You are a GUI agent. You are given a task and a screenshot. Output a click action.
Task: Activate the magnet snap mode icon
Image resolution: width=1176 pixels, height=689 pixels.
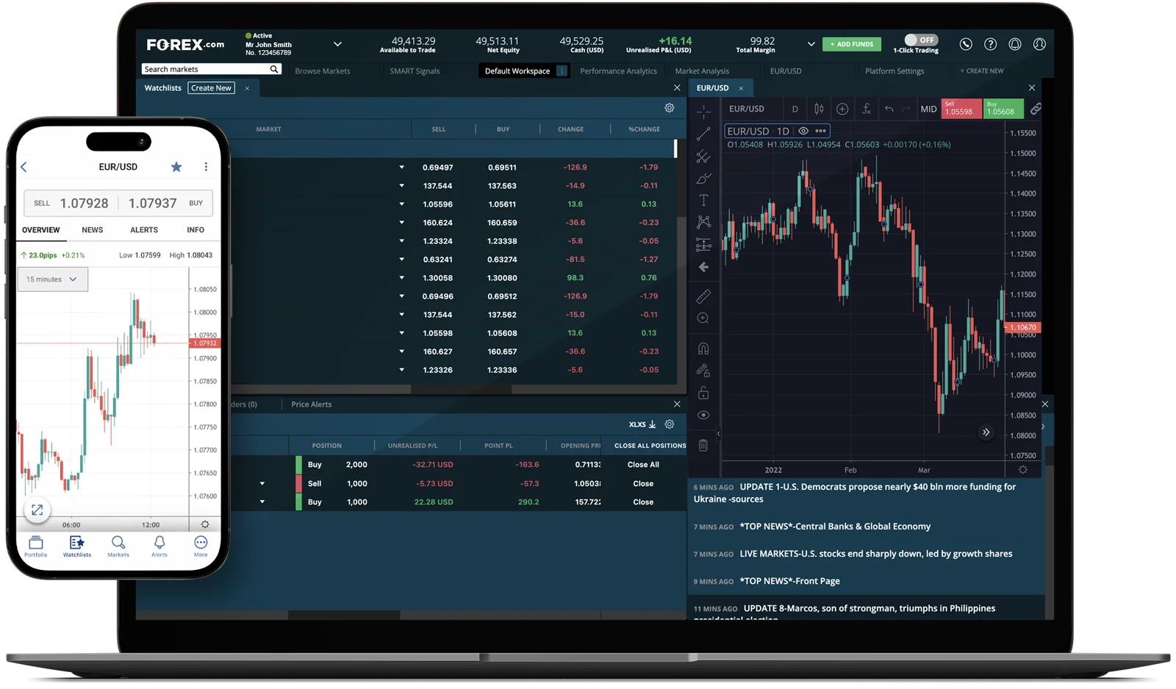(703, 349)
